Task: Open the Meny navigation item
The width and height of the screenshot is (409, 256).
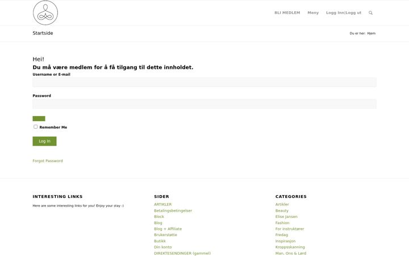Action: point(313,13)
